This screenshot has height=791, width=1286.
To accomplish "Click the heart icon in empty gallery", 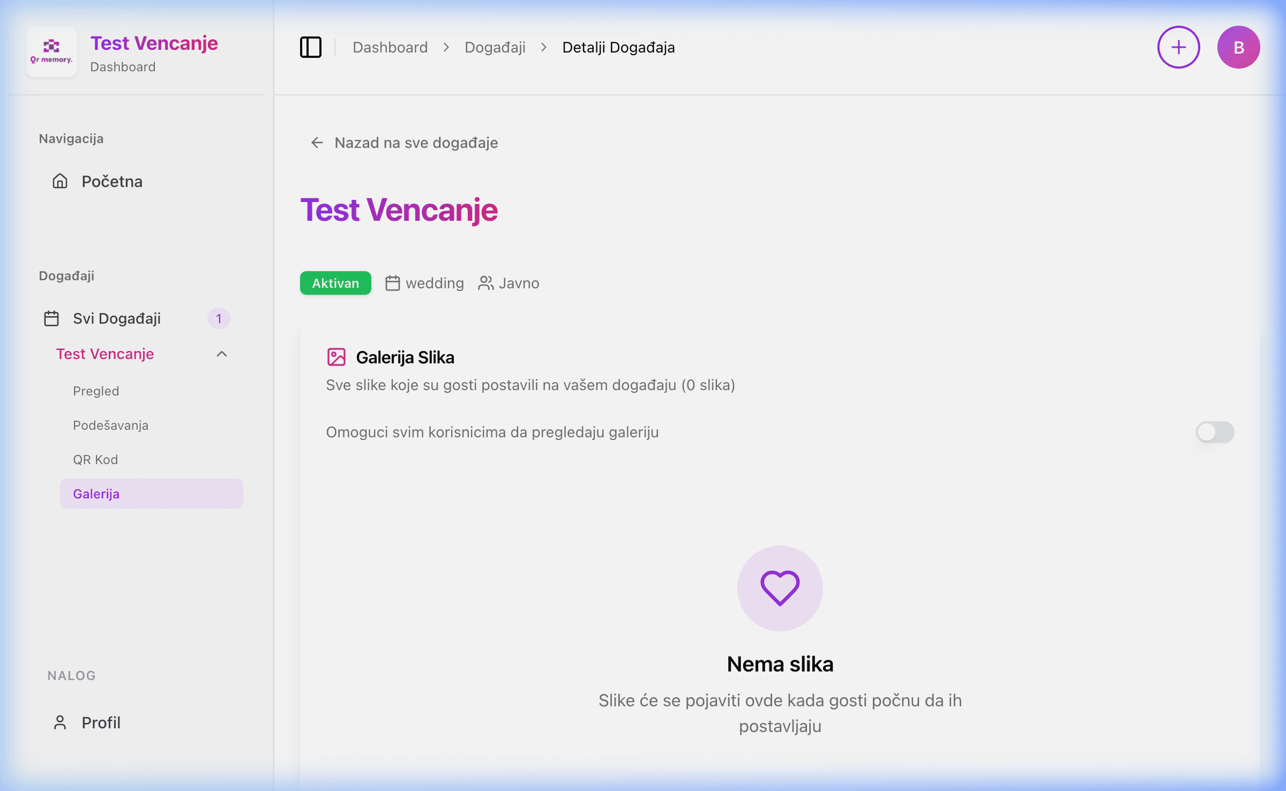I will click(x=780, y=588).
